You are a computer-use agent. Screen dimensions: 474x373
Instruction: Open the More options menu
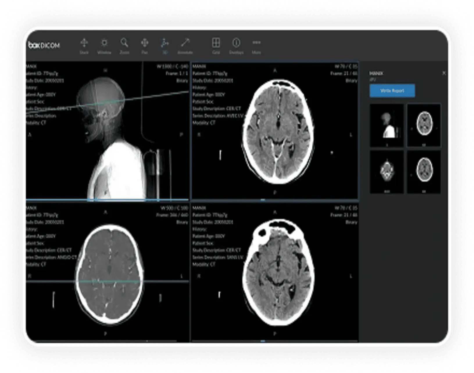256,46
